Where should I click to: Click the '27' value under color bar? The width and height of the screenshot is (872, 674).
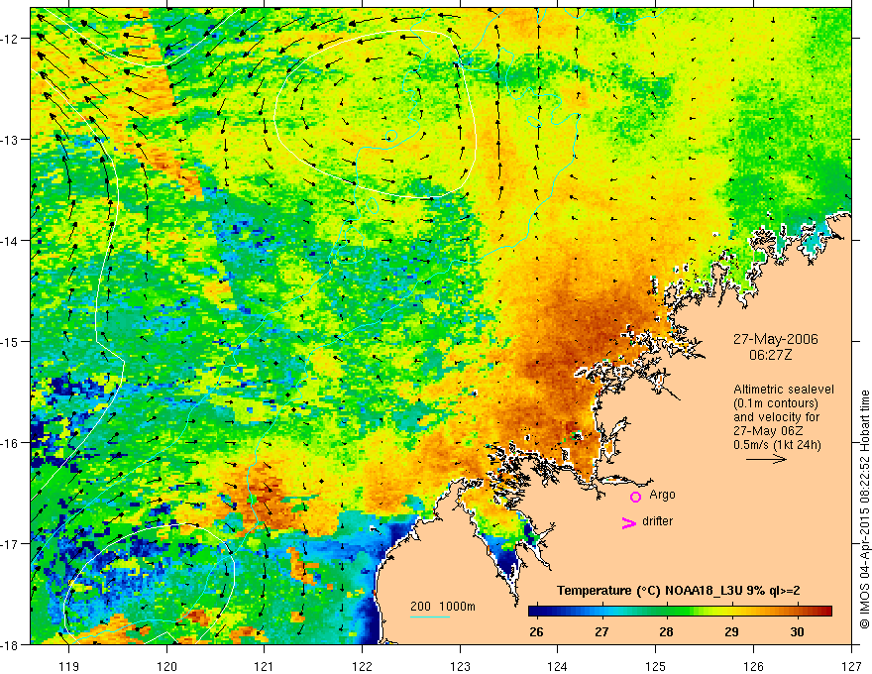[x=601, y=631]
